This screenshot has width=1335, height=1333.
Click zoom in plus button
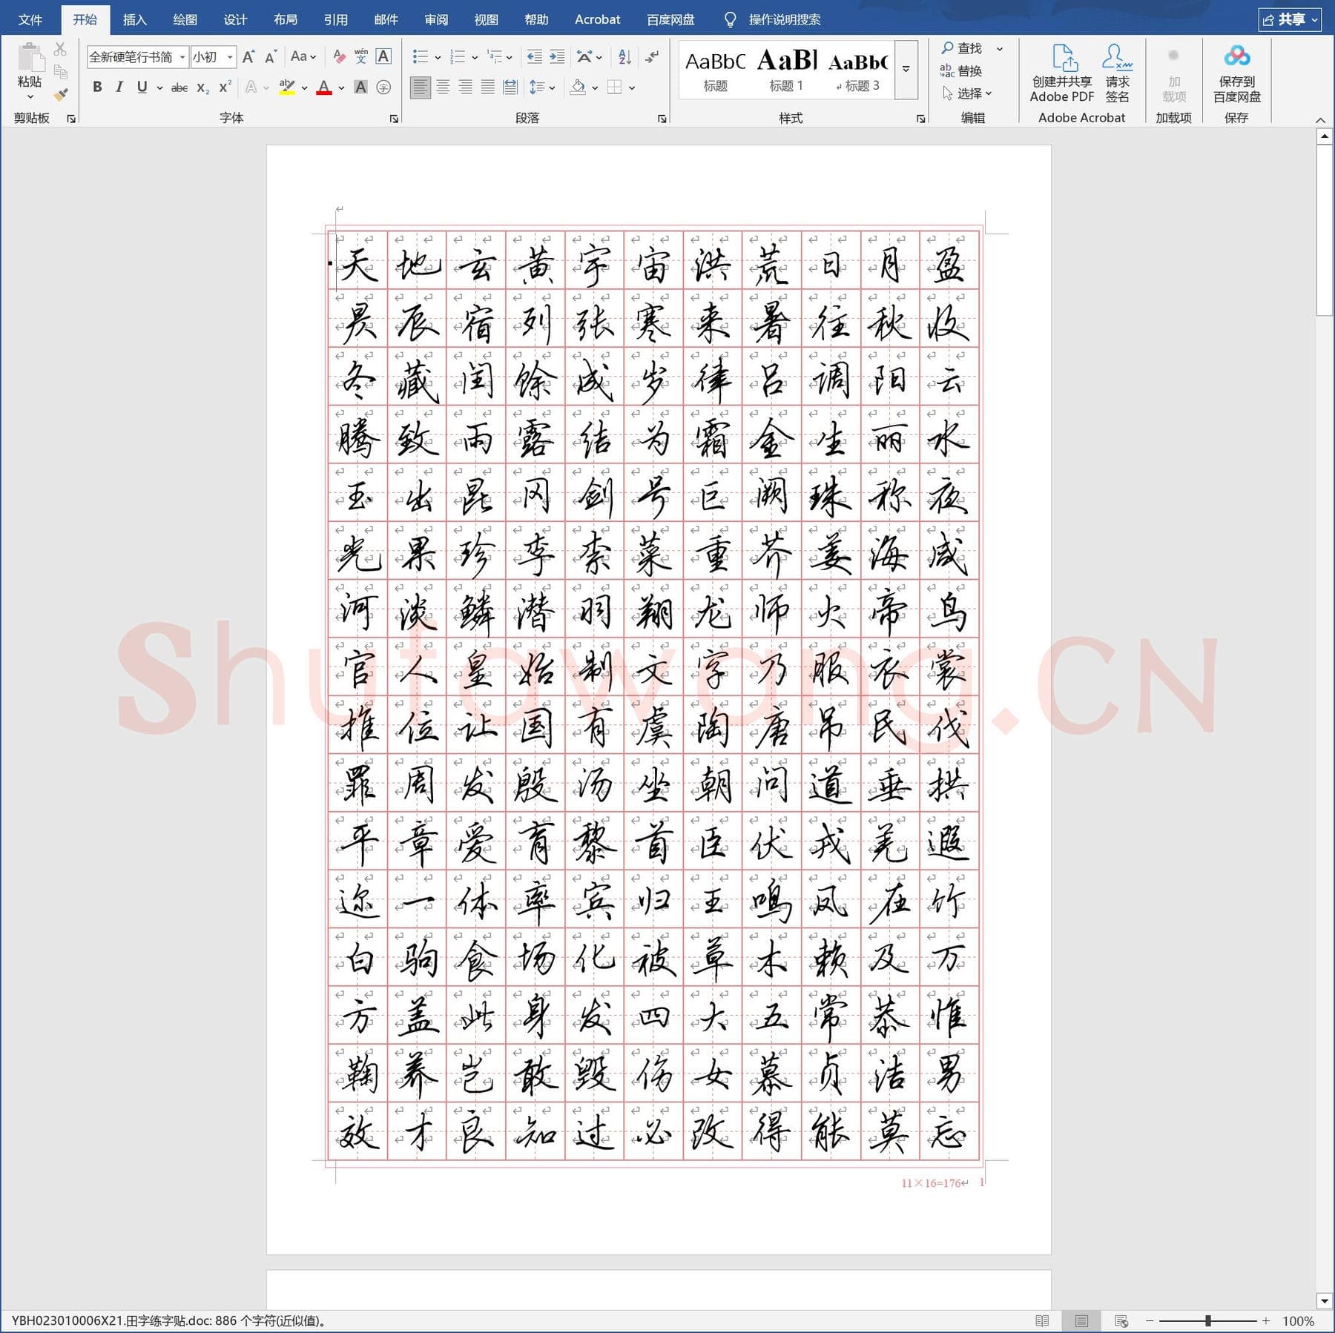tap(1266, 1321)
